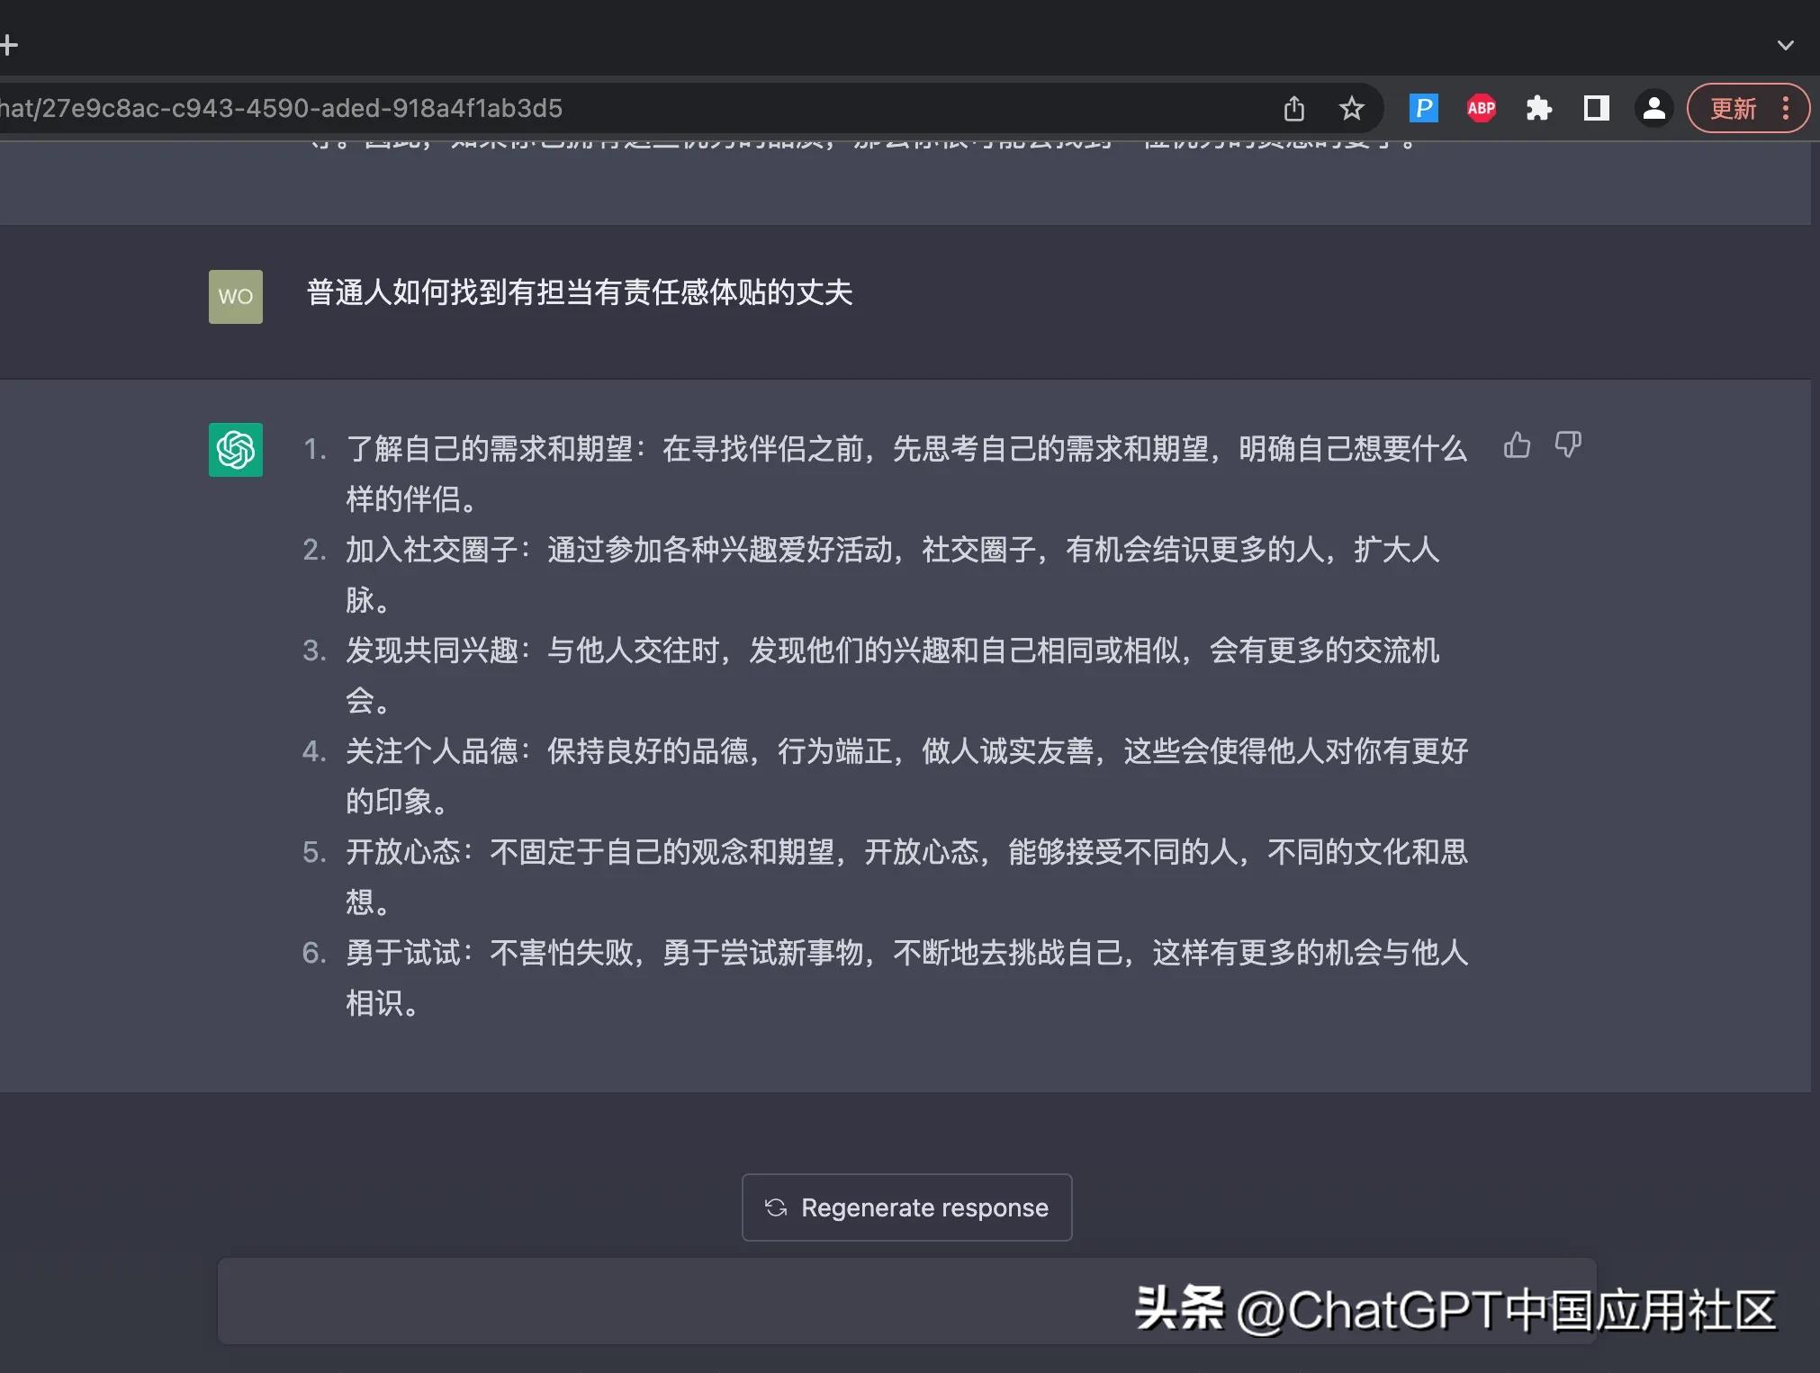Click the share icon in the address bar
The height and width of the screenshot is (1373, 1820).
coord(1294,108)
